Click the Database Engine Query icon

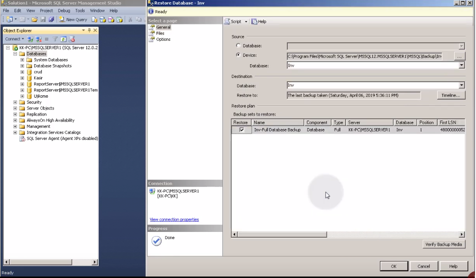(x=94, y=19)
